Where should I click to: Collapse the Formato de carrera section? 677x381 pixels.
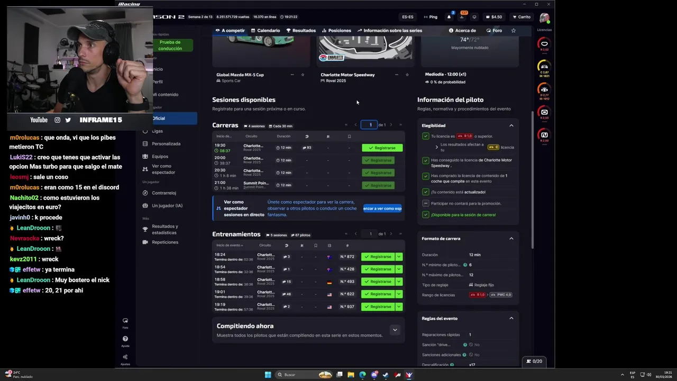click(x=511, y=239)
